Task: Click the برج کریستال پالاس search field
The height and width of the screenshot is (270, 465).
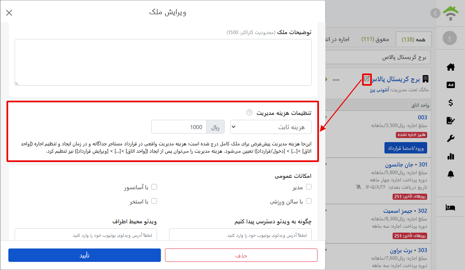Action: pyautogui.click(x=378, y=57)
